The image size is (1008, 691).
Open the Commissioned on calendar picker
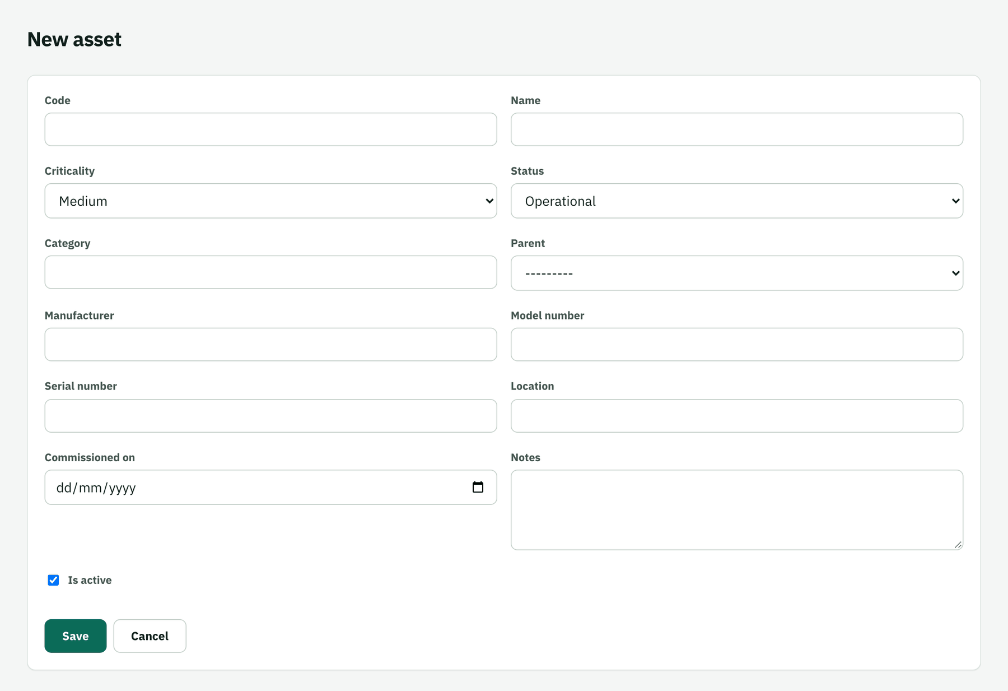click(x=478, y=487)
